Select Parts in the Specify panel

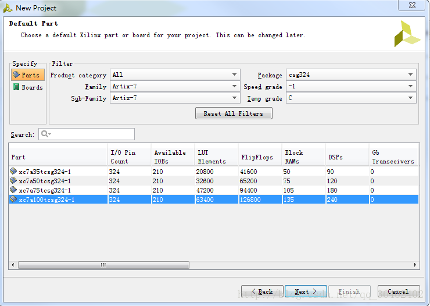(x=28, y=75)
